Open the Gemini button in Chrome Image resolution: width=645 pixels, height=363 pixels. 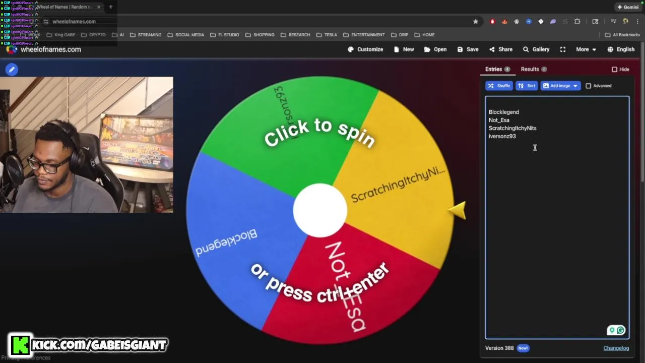pyautogui.click(x=627, y=7)
